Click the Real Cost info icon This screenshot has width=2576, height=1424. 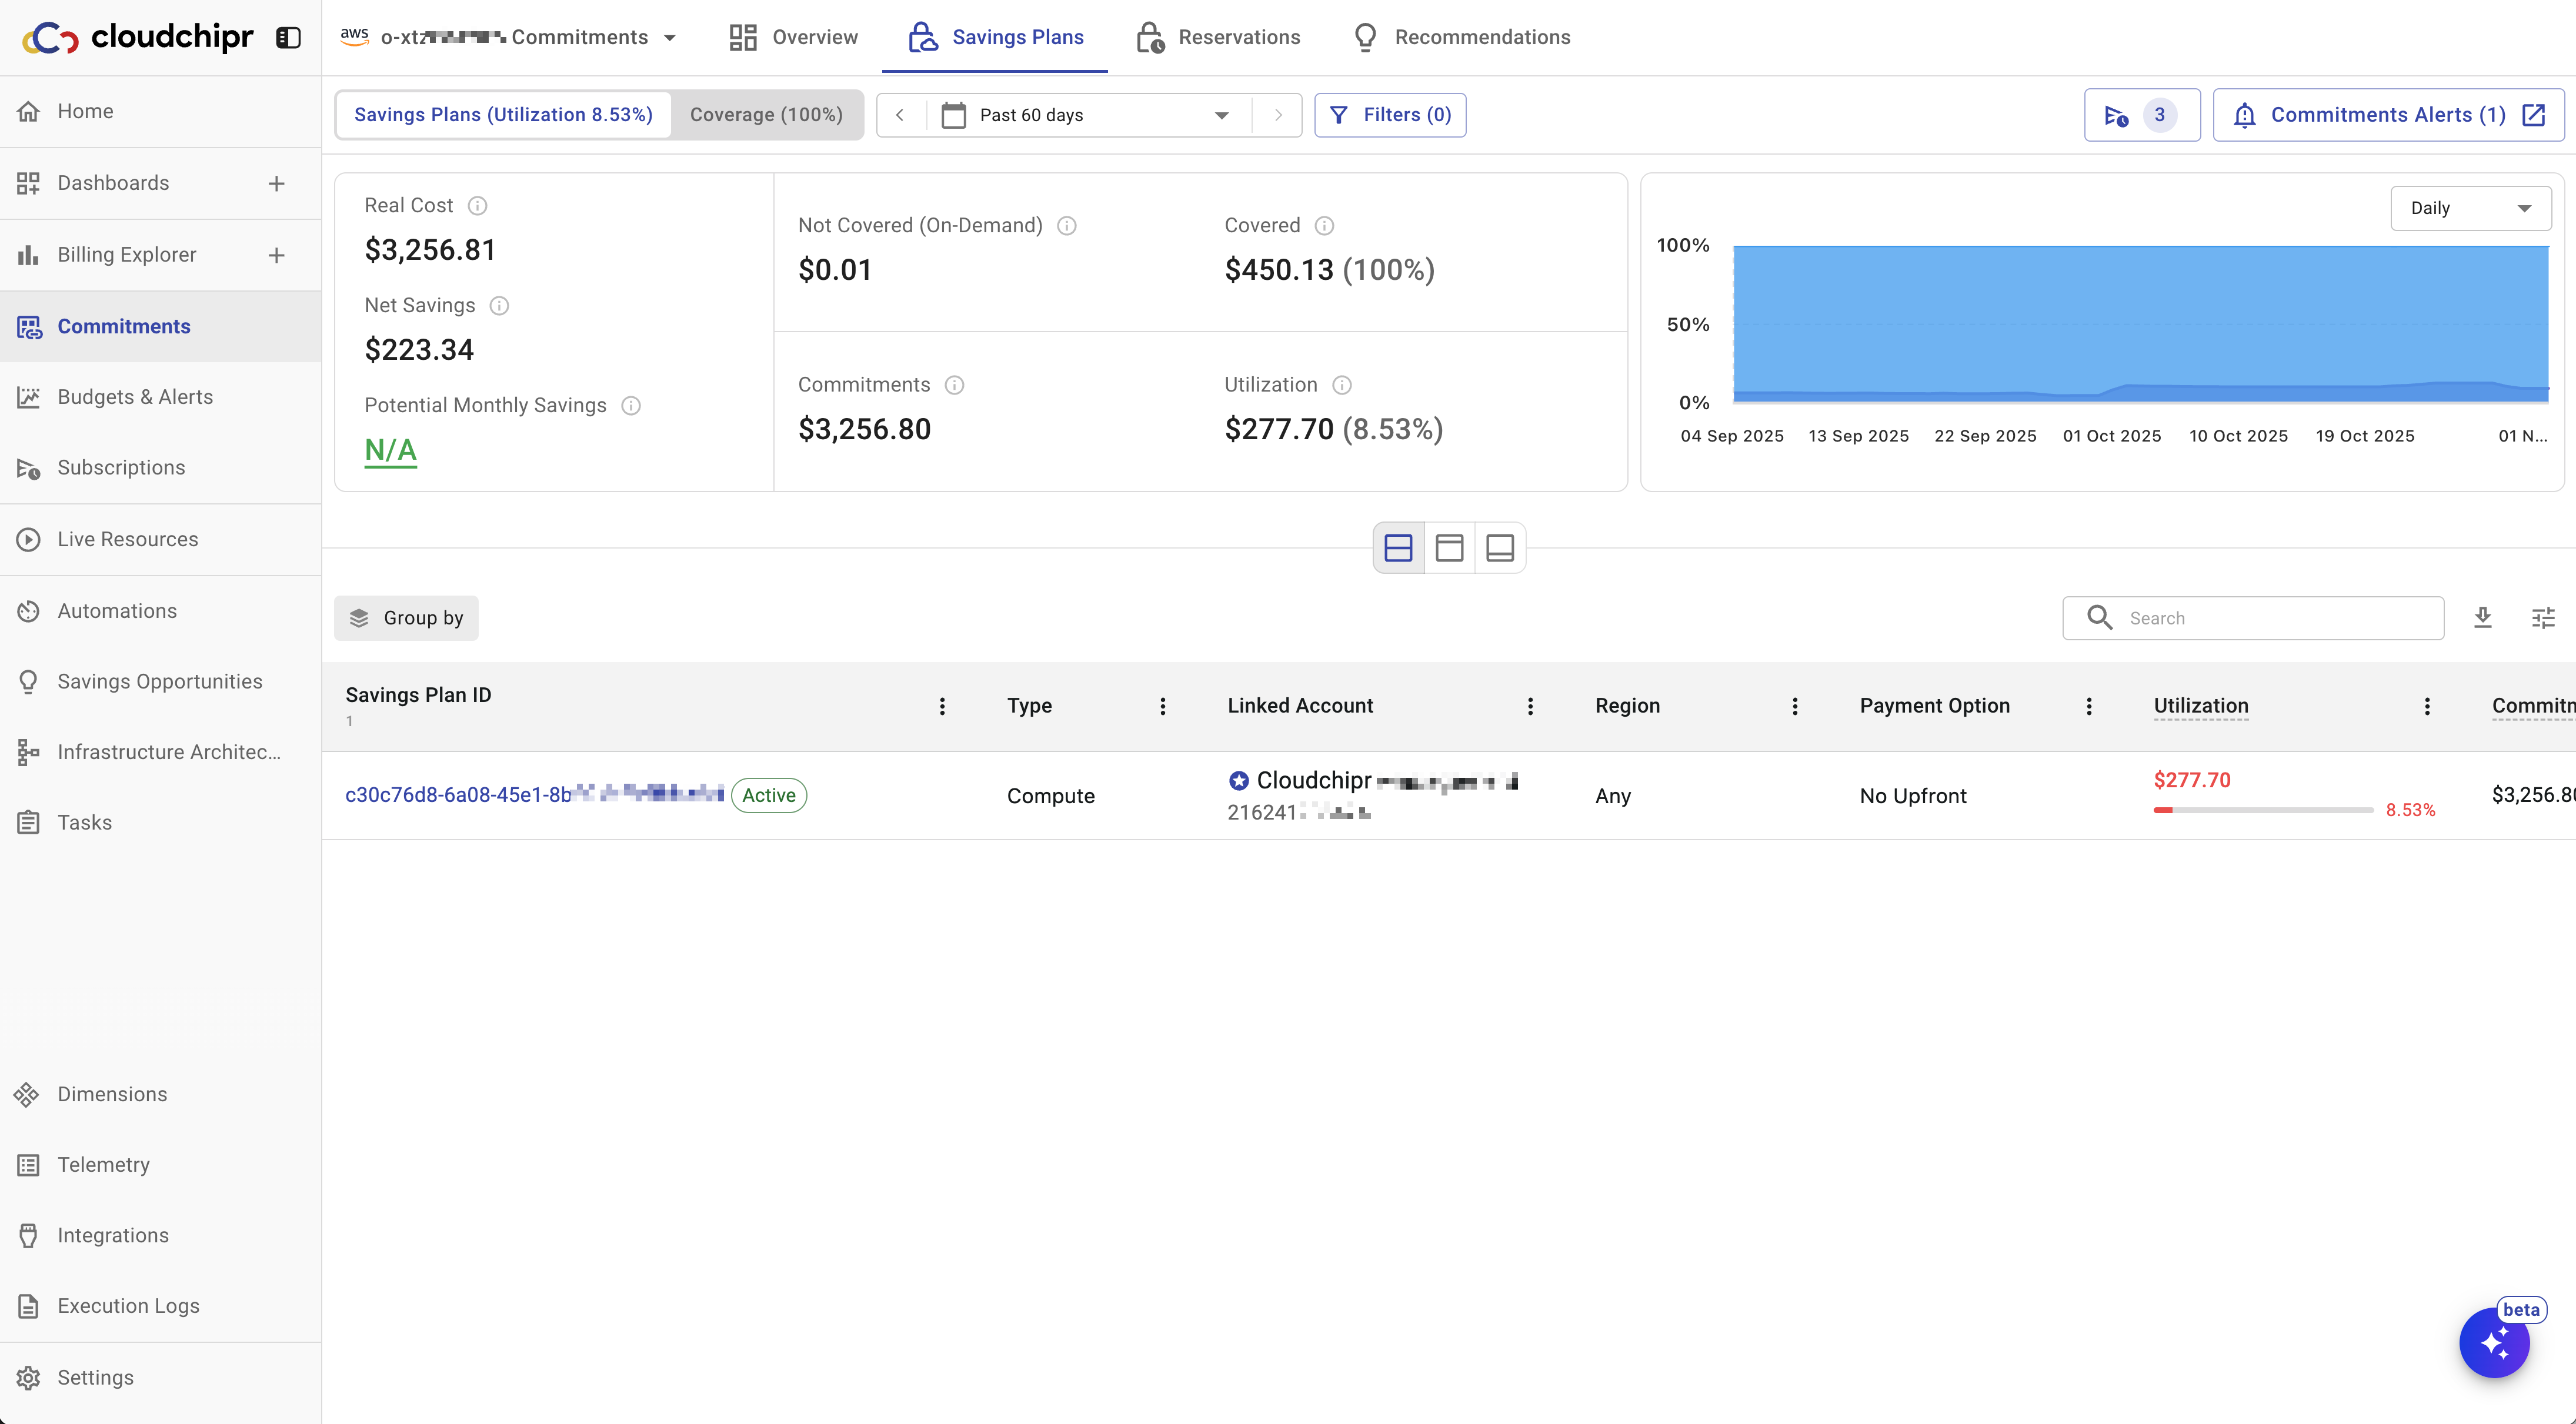478,206
